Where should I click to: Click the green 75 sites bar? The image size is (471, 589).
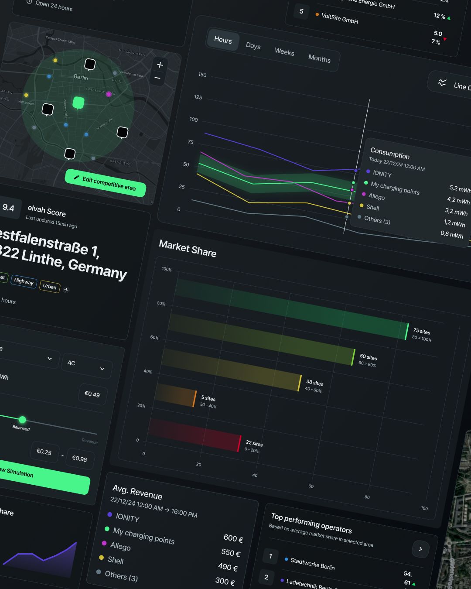coord(291,309)
